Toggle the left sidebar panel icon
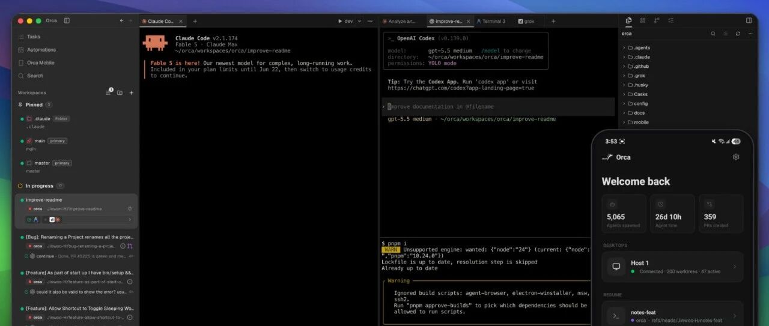This screenshot has height=326, width=769. [67, 20]
